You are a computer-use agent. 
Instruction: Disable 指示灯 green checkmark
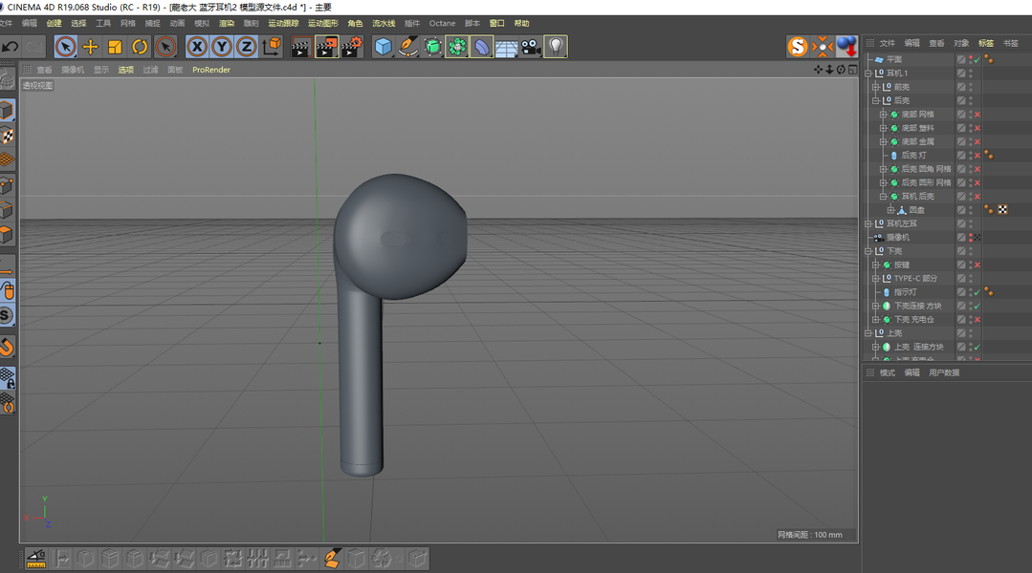tap(977, 292)
